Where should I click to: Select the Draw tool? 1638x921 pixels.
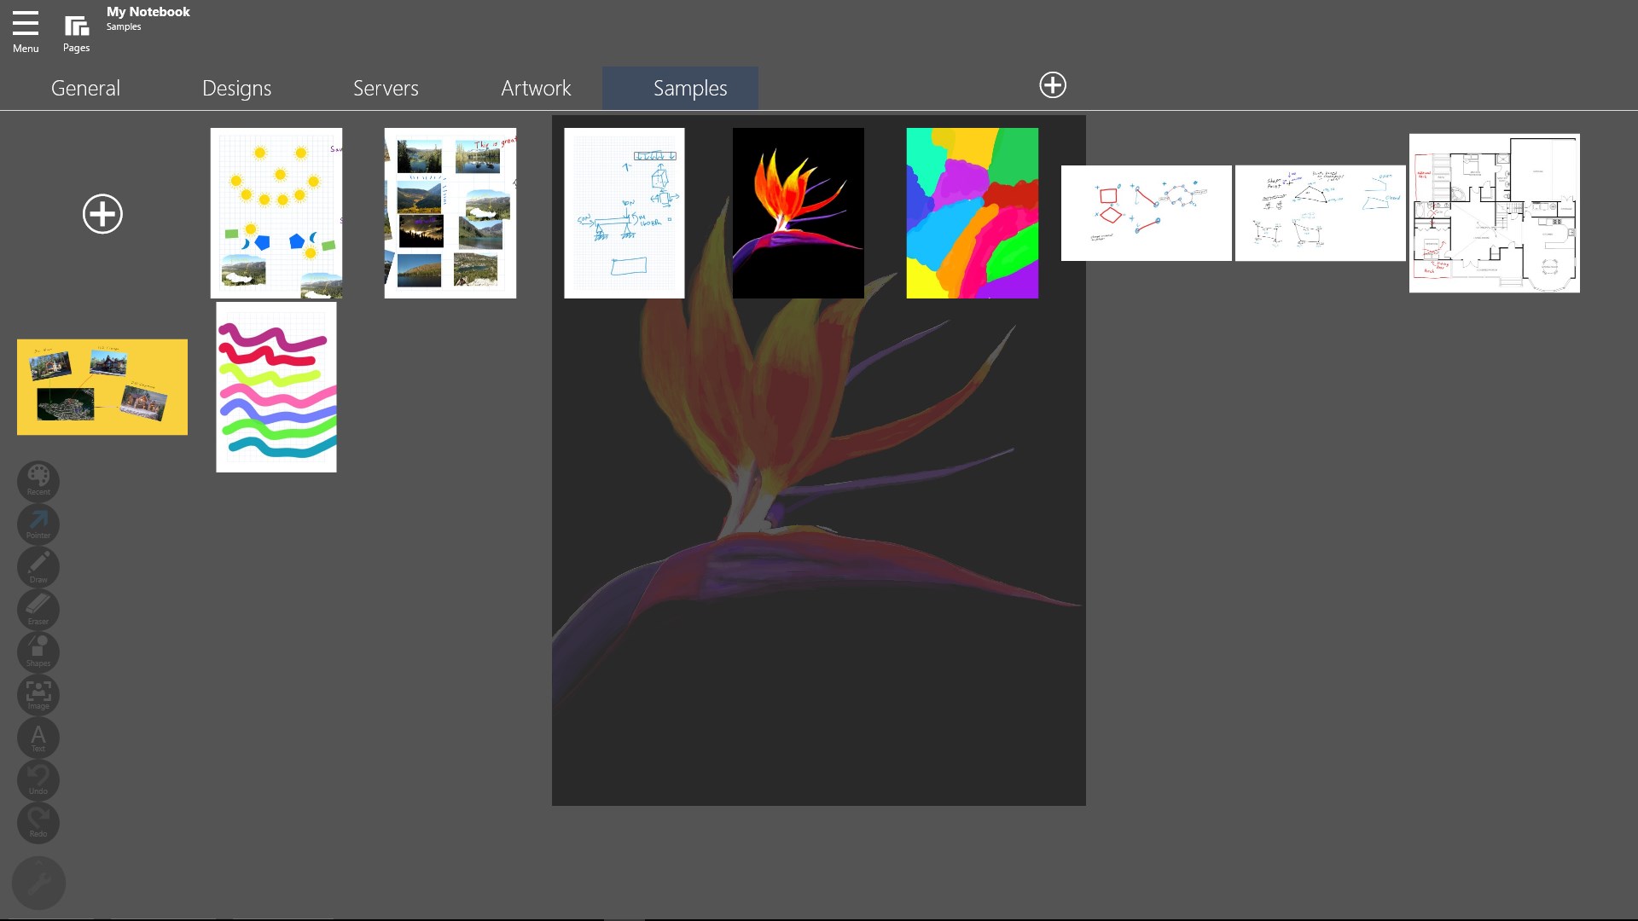(38, 566)
